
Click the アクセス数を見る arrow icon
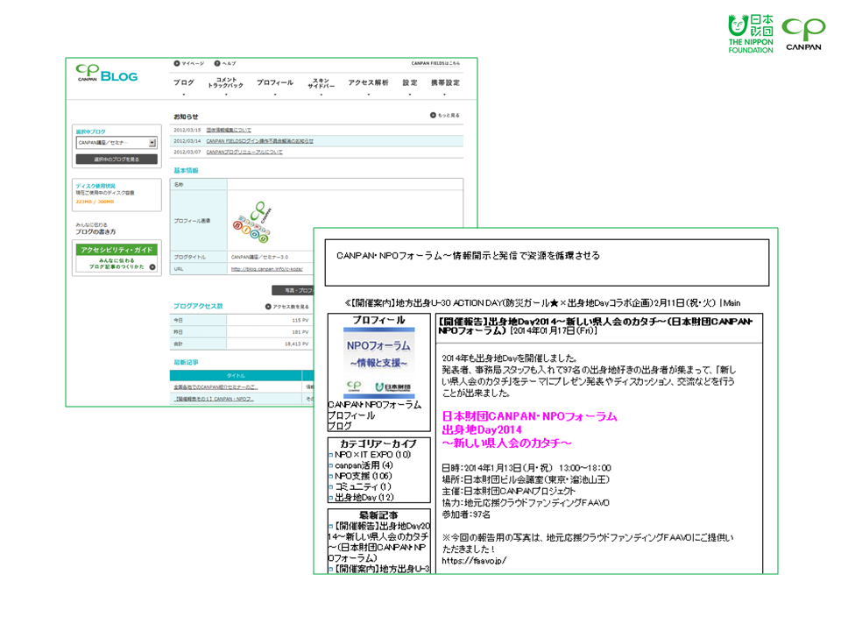[x=268, y=307]
